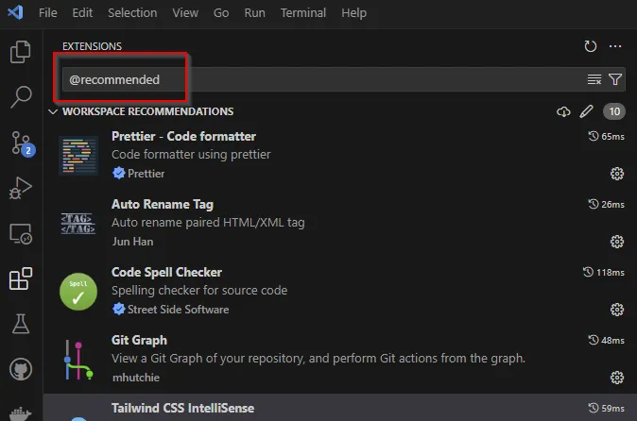The image size is (637, 421).
Task: Open Source Control view with badge
Action: (21, 143)
